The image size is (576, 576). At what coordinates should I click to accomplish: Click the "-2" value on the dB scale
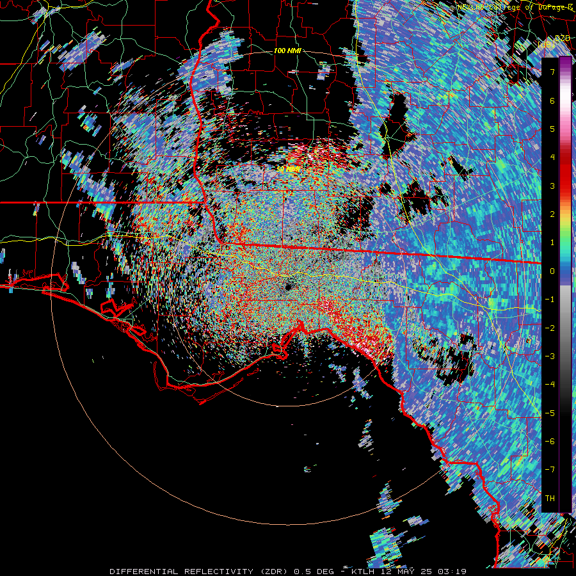click(x=550, y=328)
